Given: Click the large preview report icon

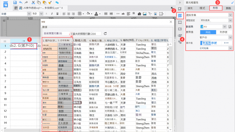Looking at the screenshot, I should 6,4.
